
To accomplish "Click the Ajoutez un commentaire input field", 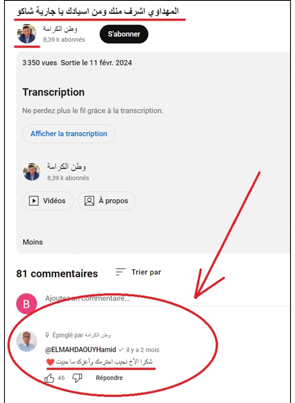I will tap(164, 298).
